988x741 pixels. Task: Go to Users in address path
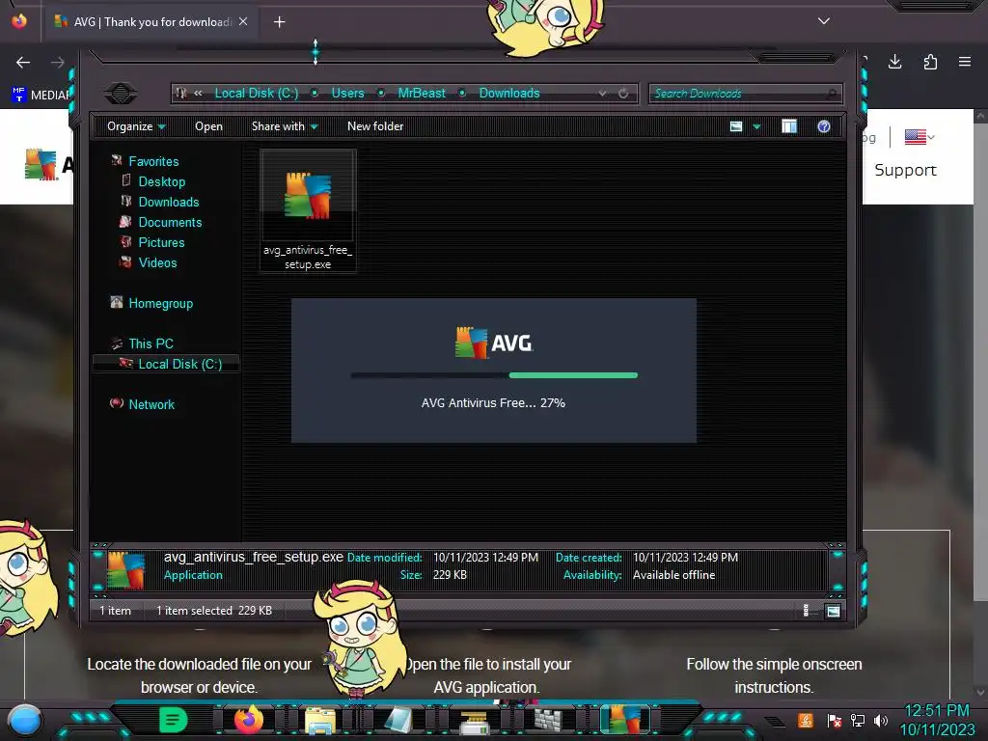point(347,94)
